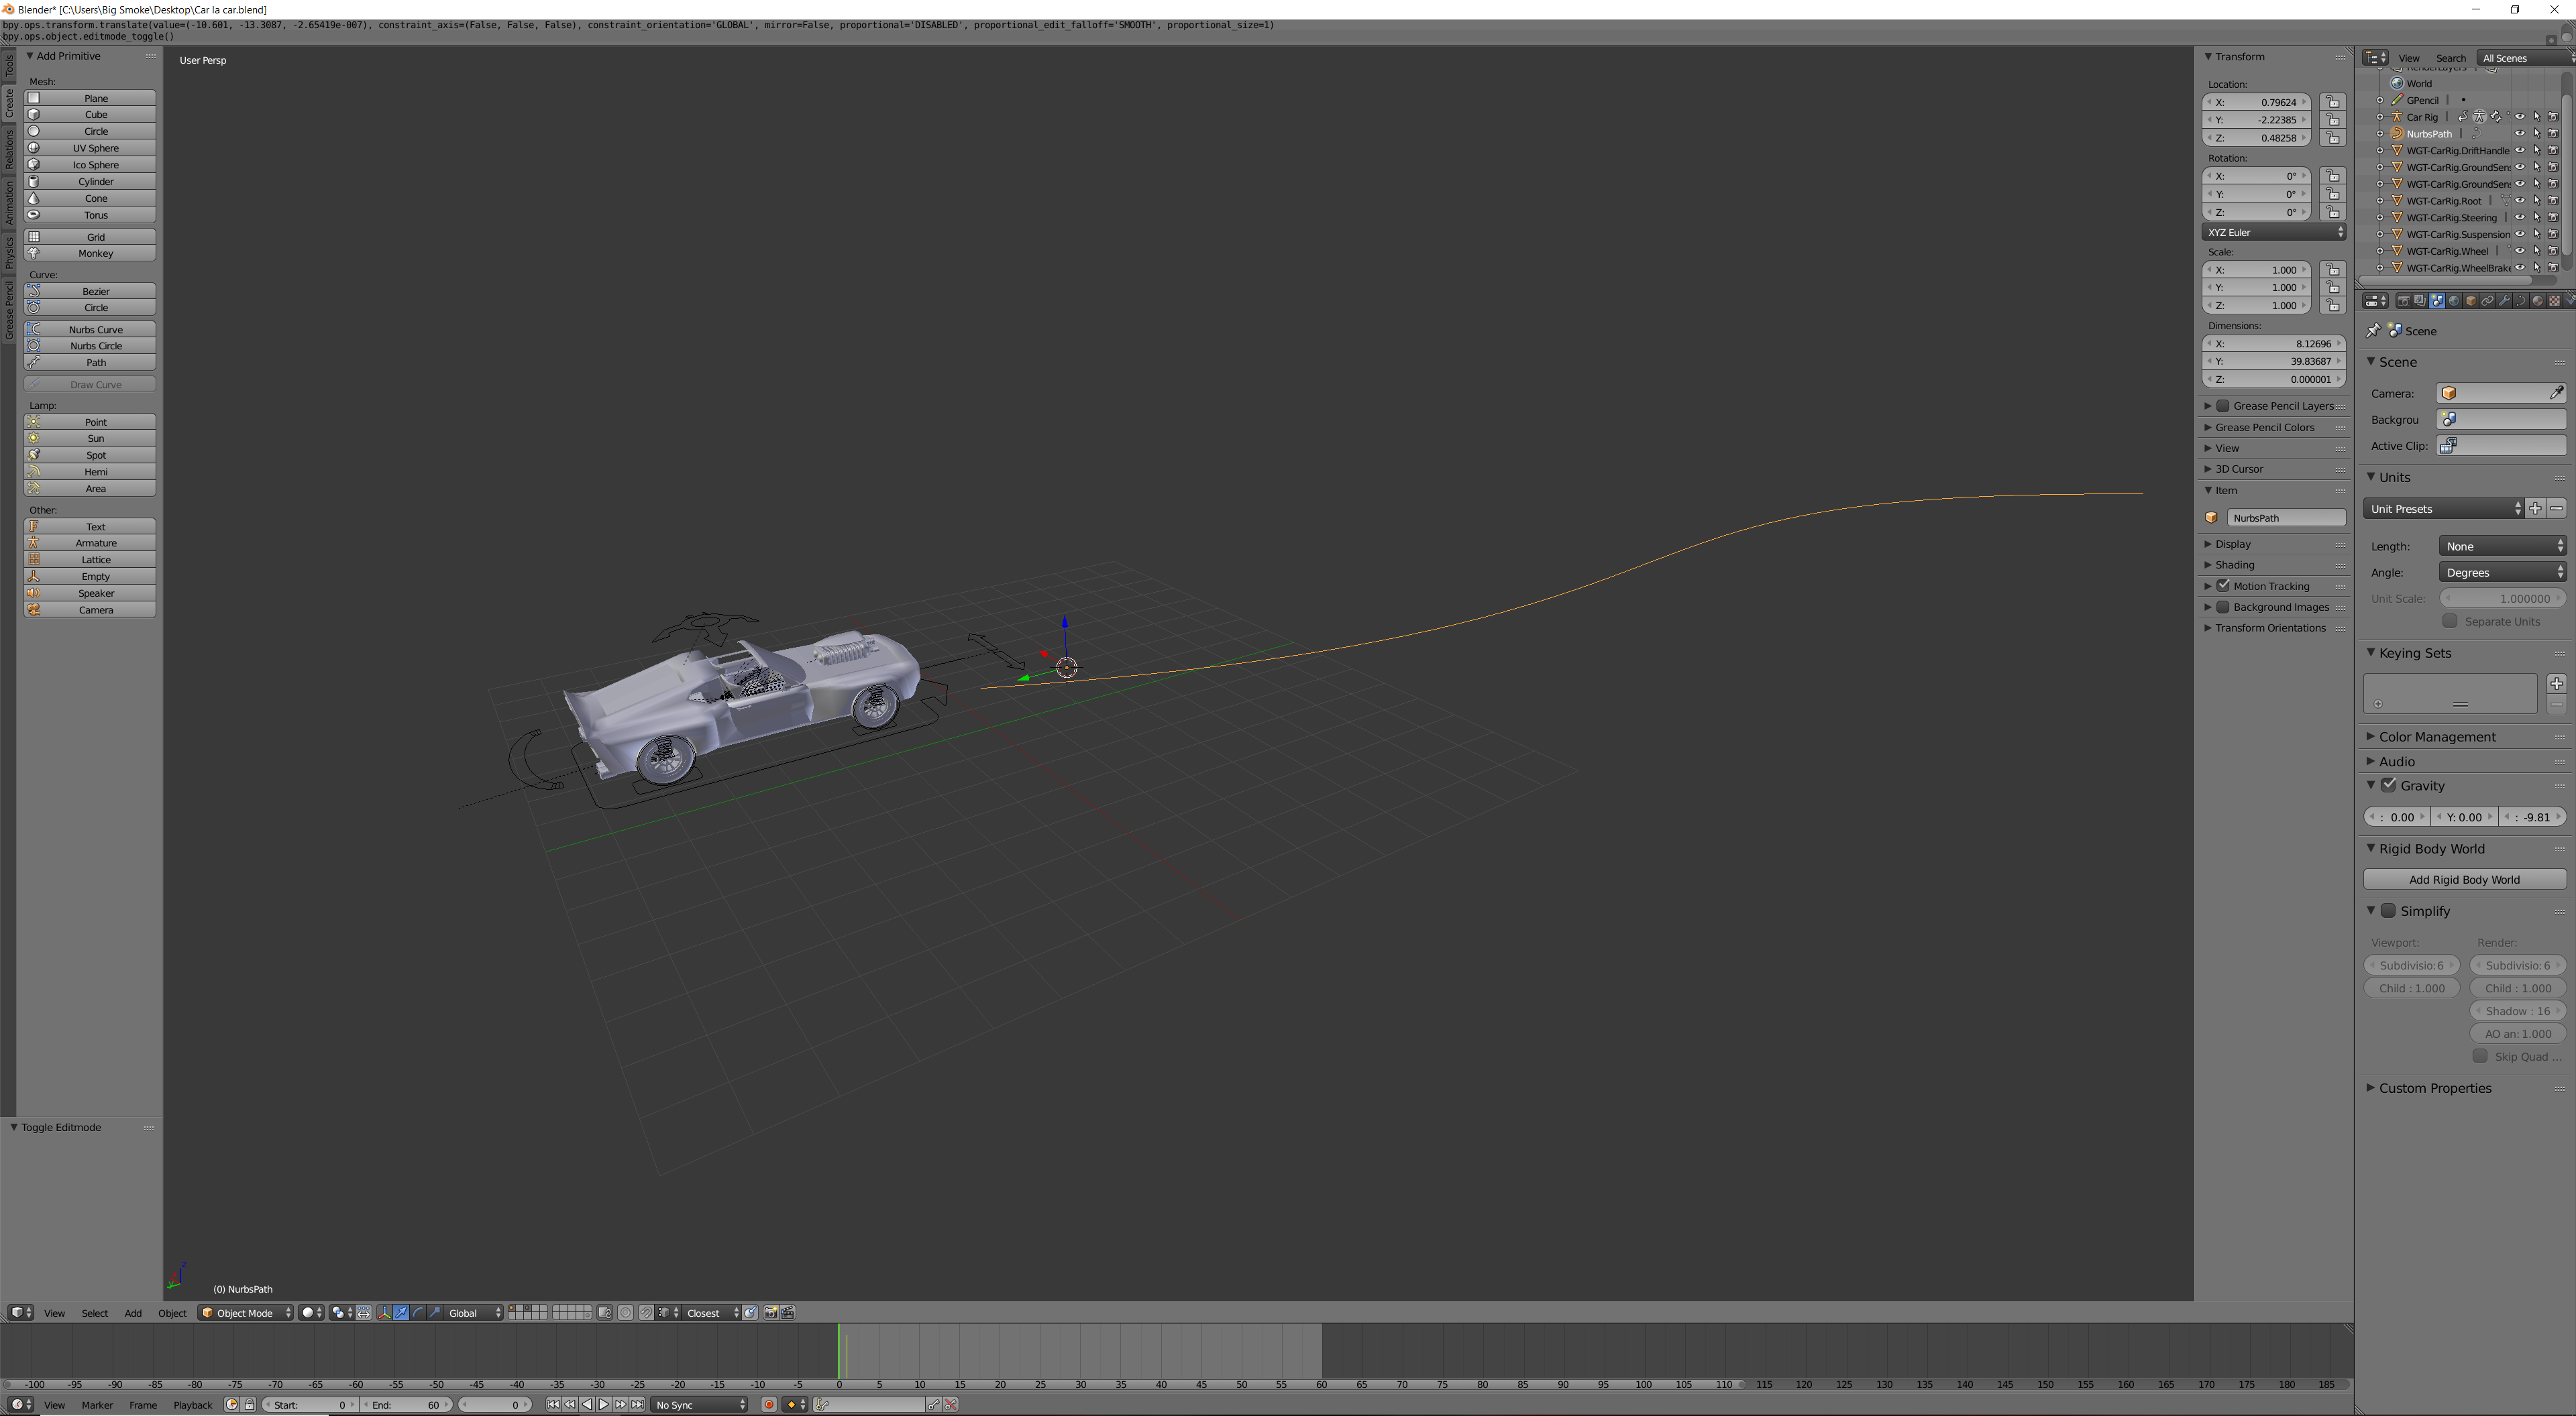
Task: Click the OpenGL render image icon in the 3D header
Action: (770, 1313)
